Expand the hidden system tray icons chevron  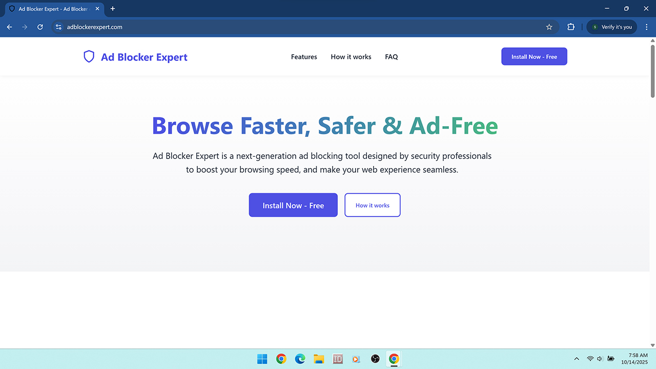pos(577,359)
